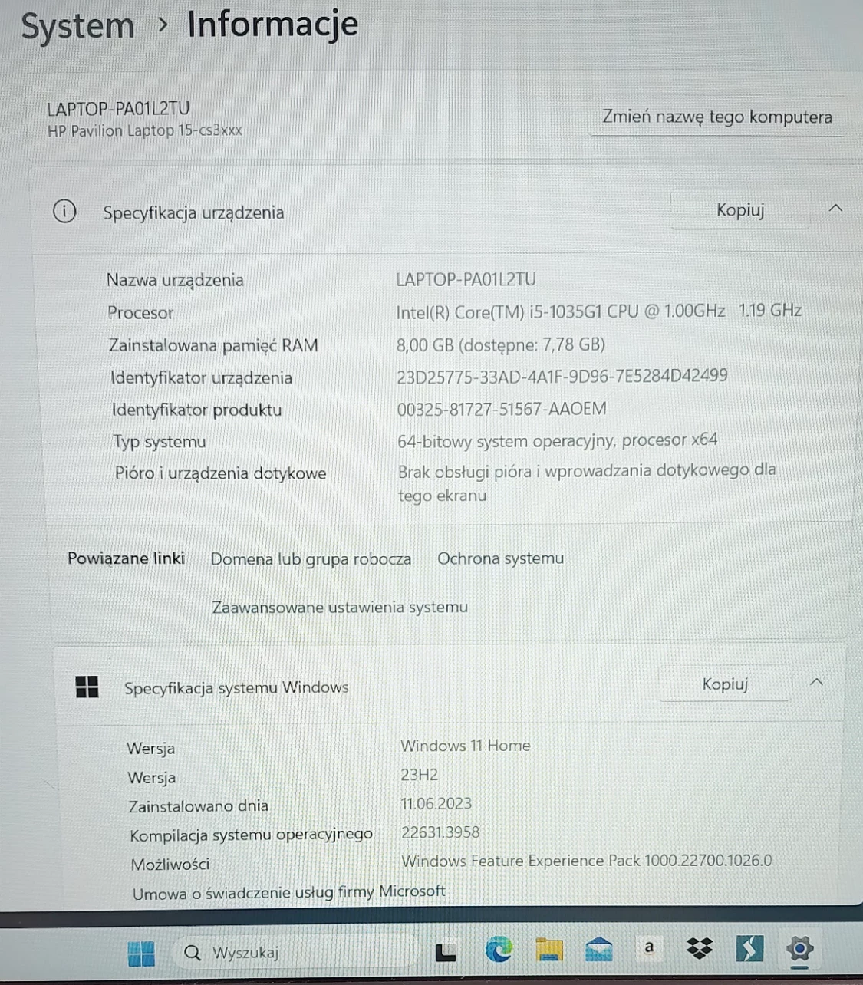Click the Identyfikator produktu label
Image resolution: width=863 pixels, height=985 pixels.
click(x=196, y=410)
